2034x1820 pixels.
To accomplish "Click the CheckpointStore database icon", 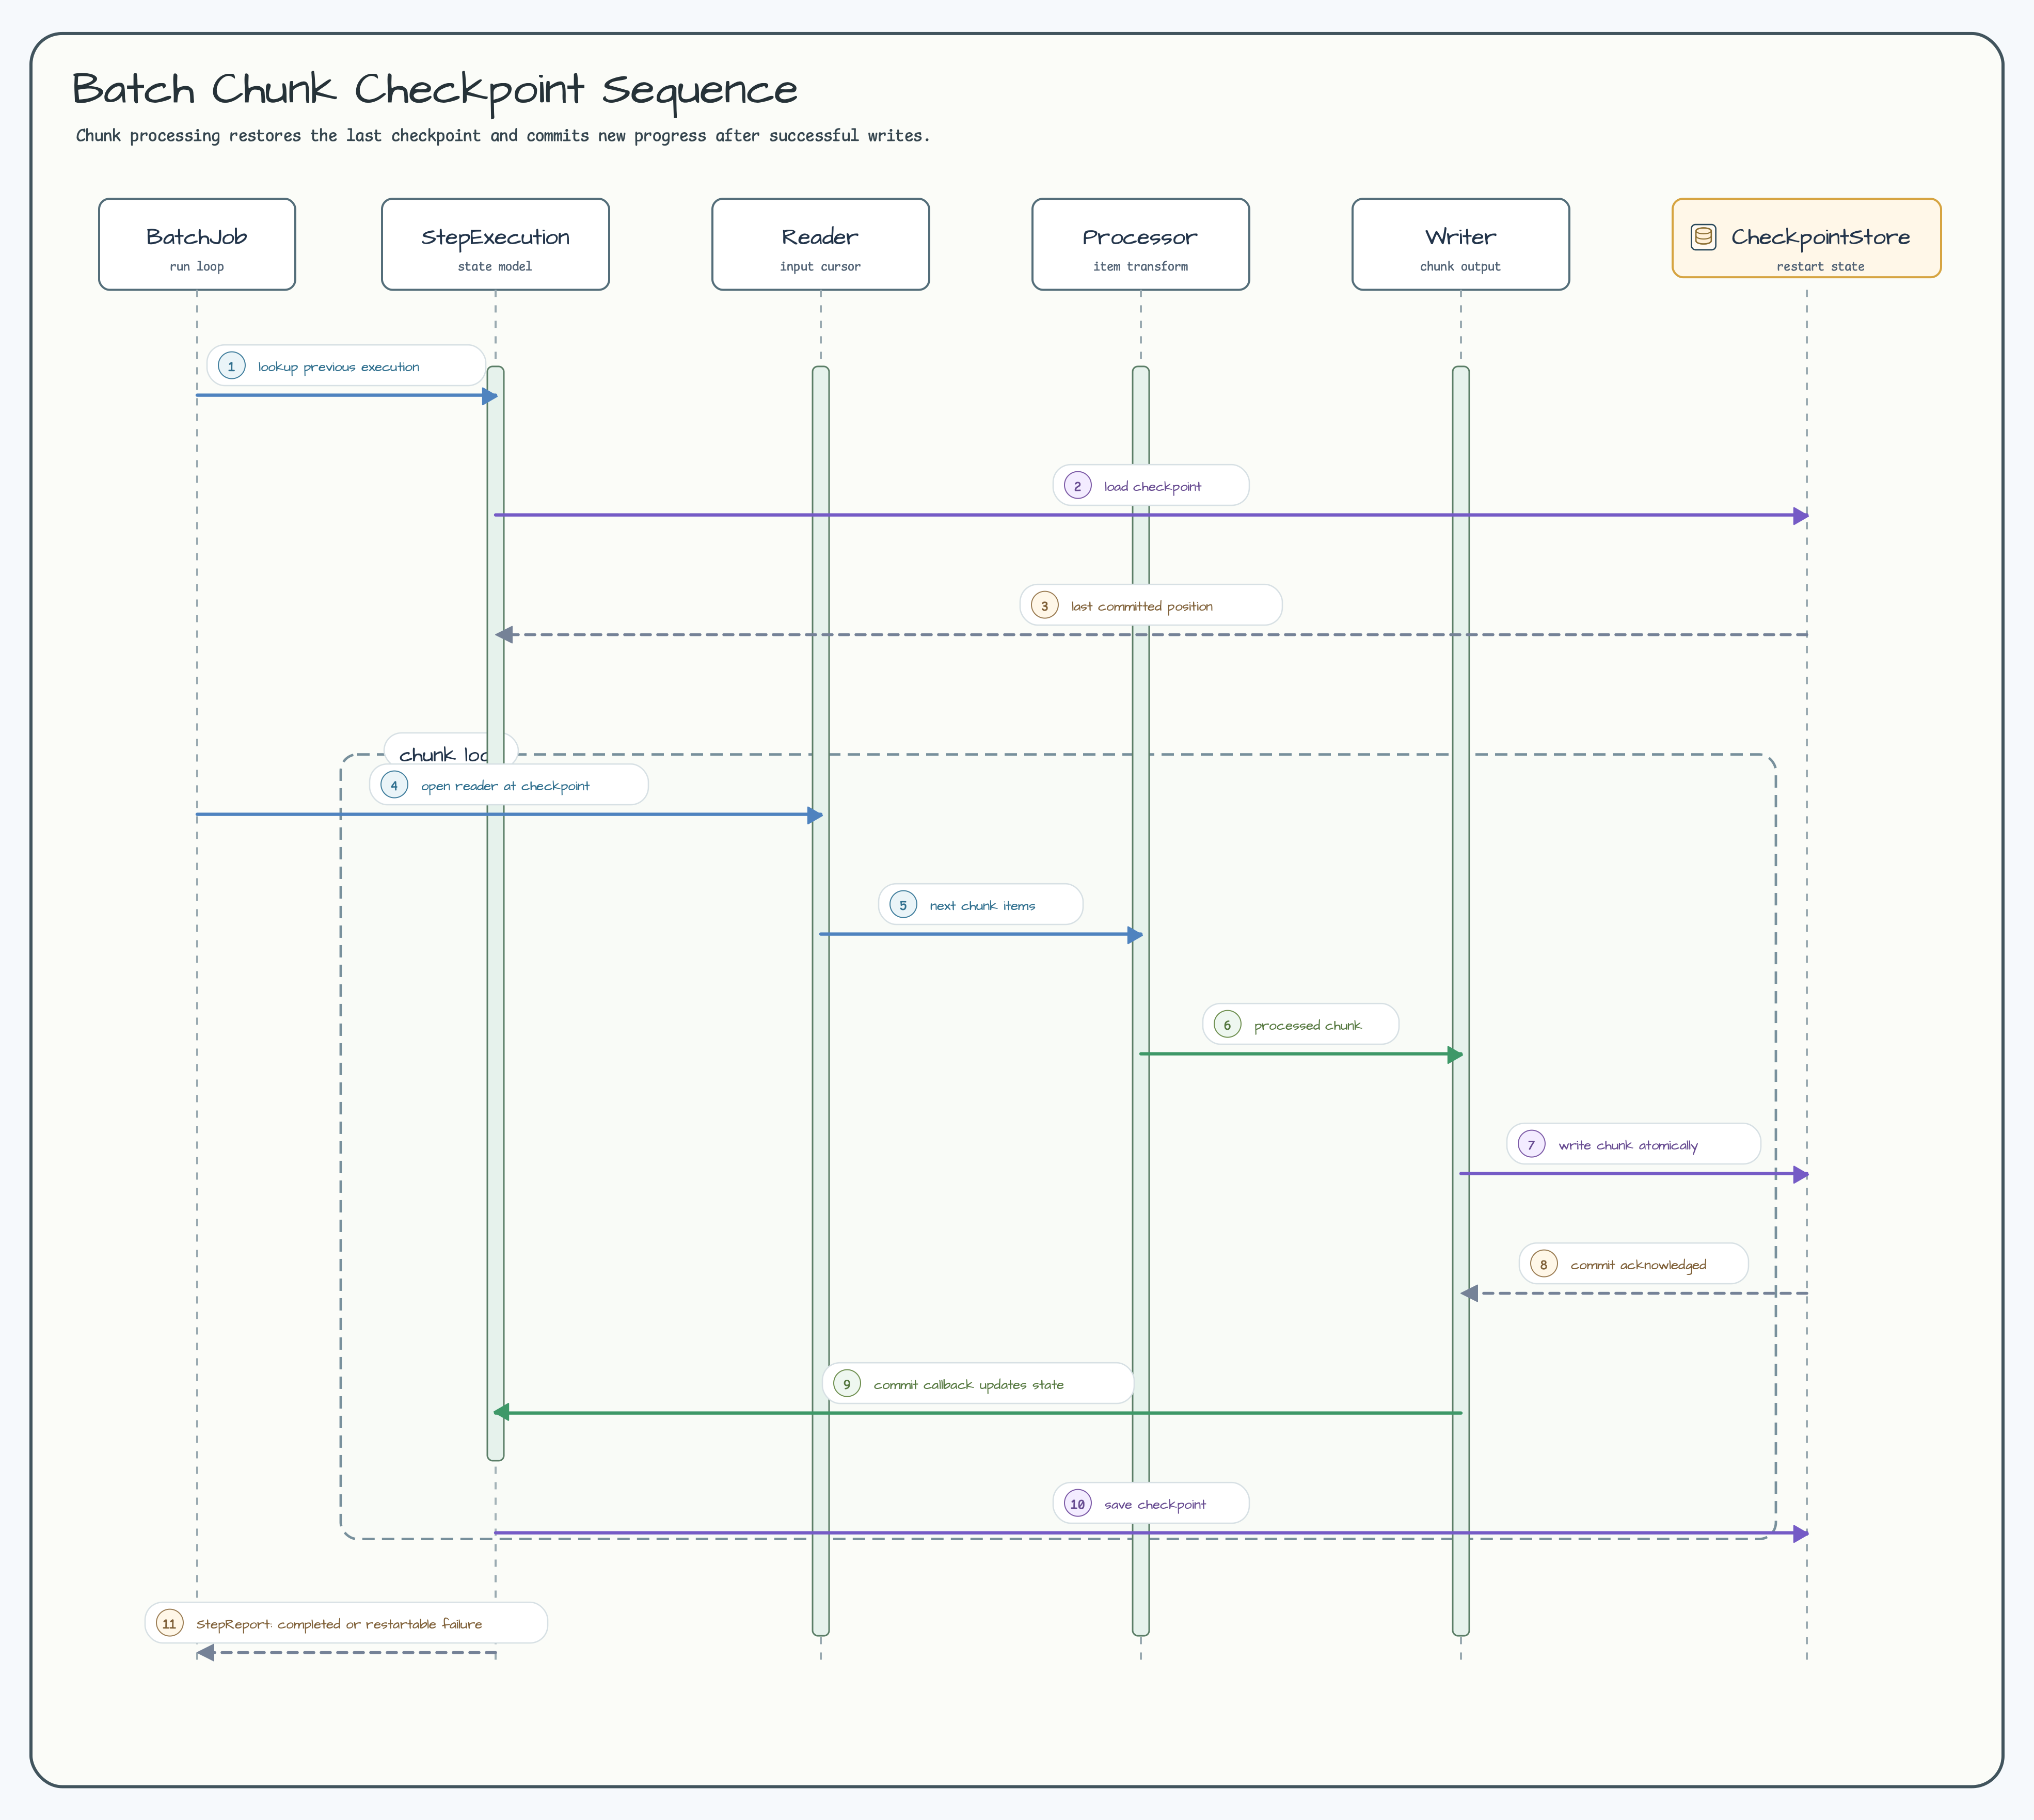I will (1703, 237).
